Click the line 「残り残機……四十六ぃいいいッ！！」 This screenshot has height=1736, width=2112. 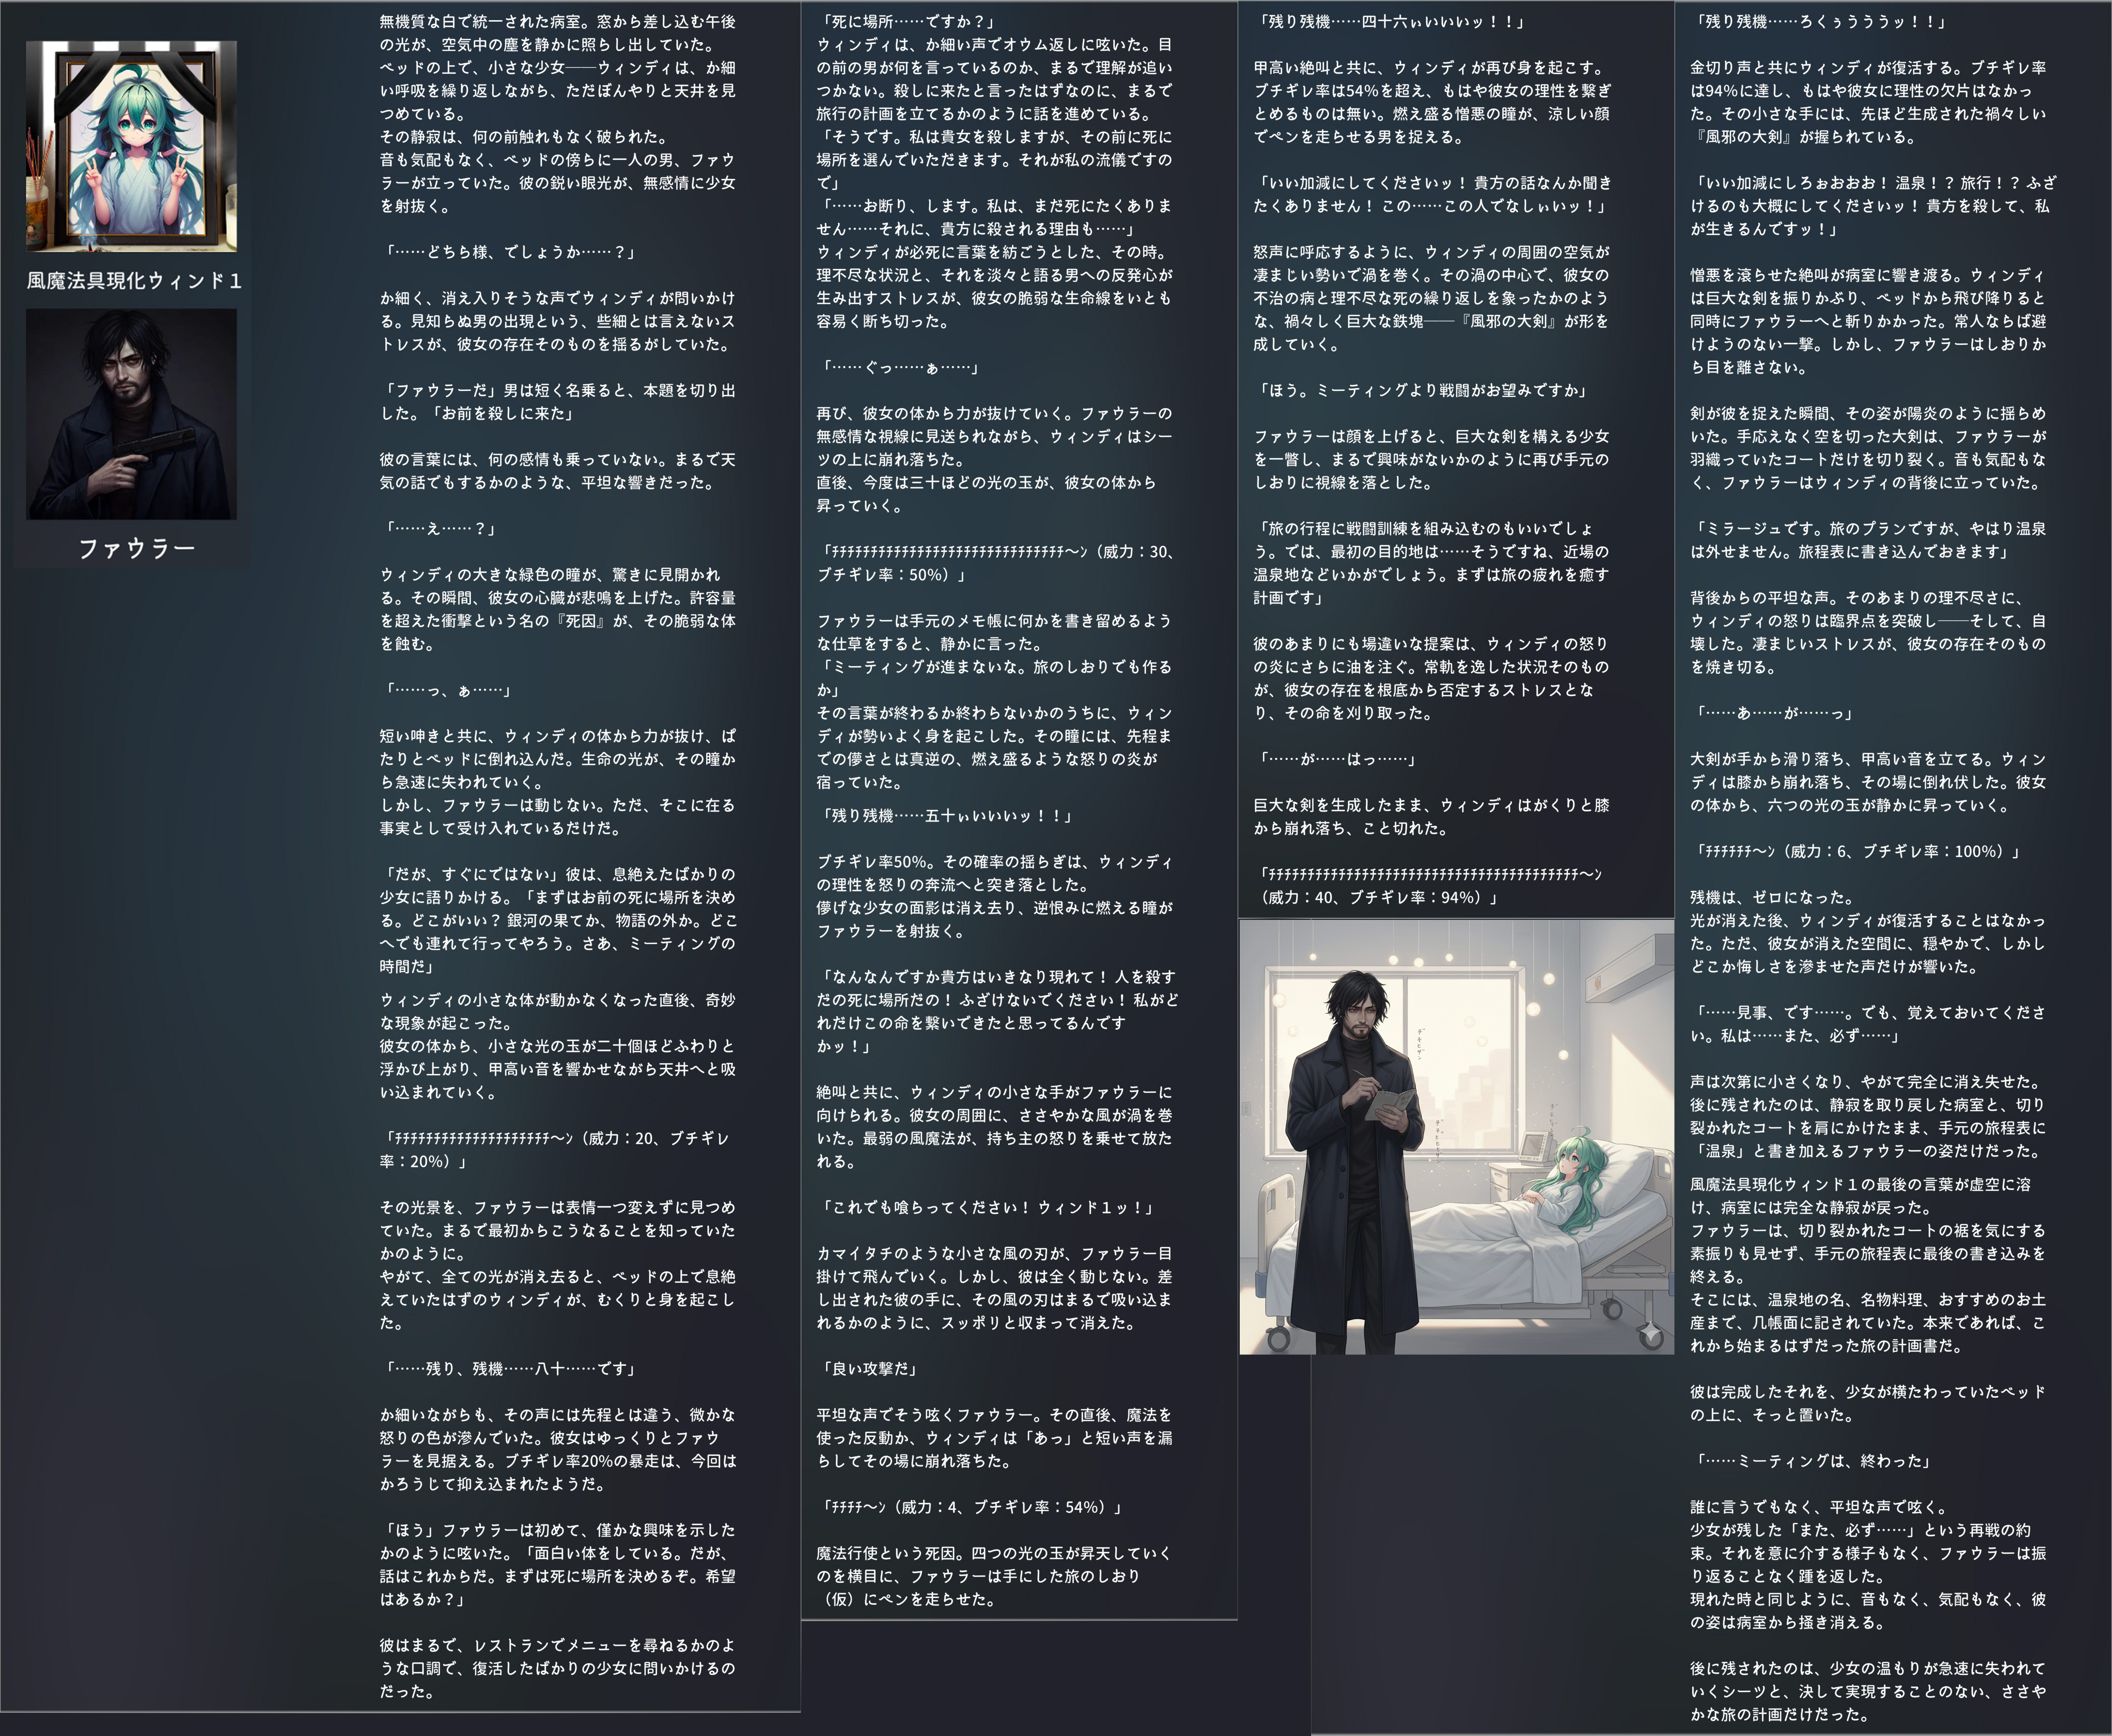tap(1391, 21)
